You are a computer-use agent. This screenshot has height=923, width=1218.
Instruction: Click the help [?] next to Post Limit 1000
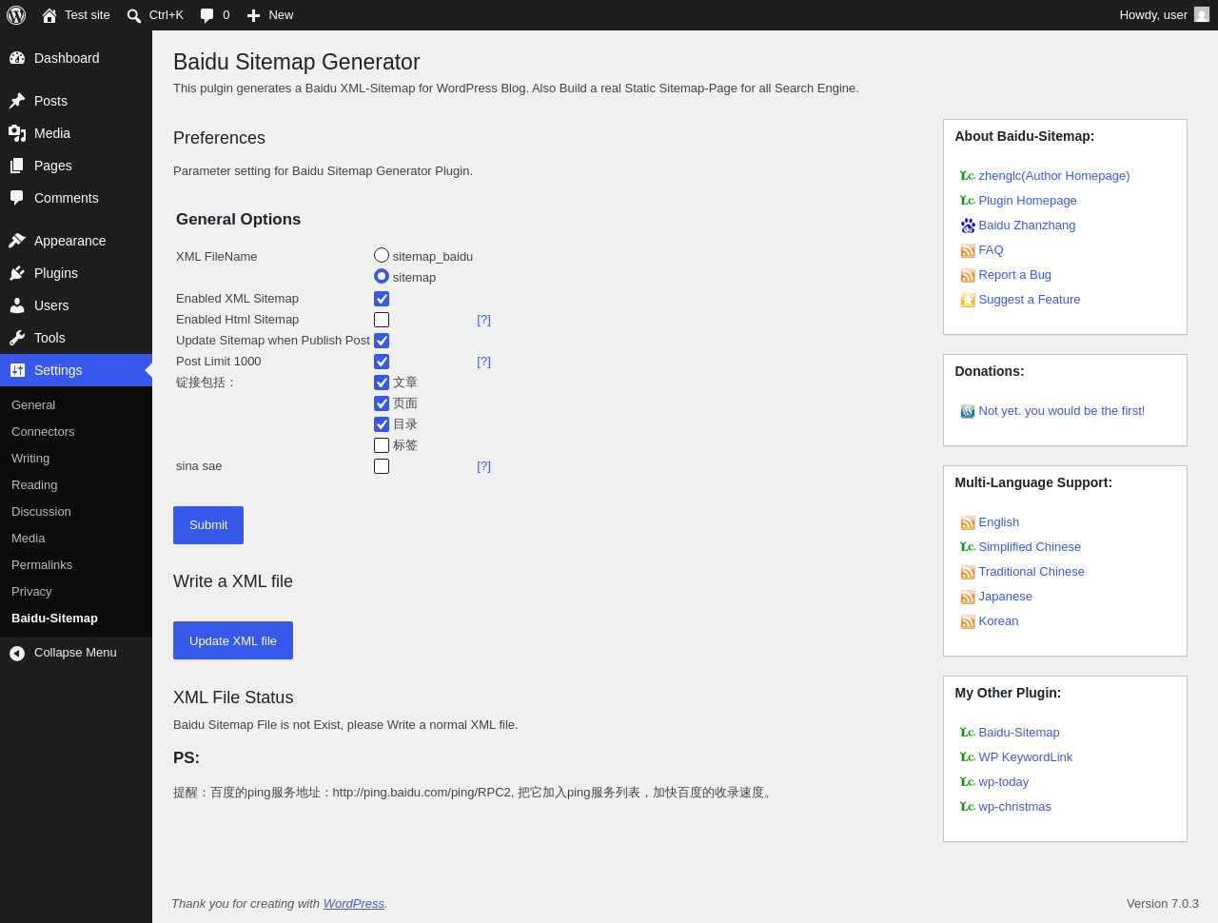click(483, 362)
